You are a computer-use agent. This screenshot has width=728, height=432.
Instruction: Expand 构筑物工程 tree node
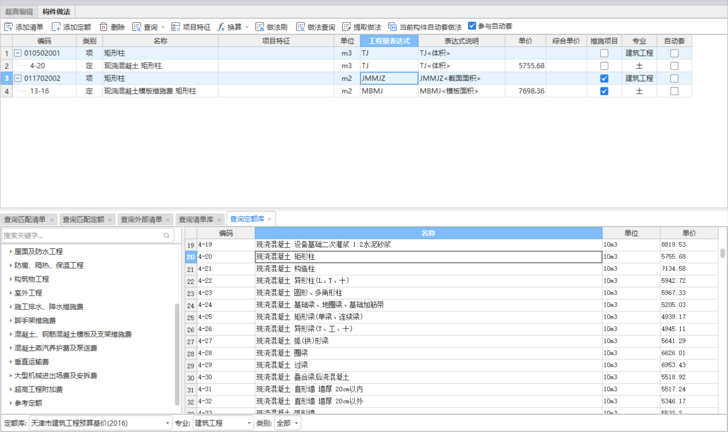pos(11,279)
